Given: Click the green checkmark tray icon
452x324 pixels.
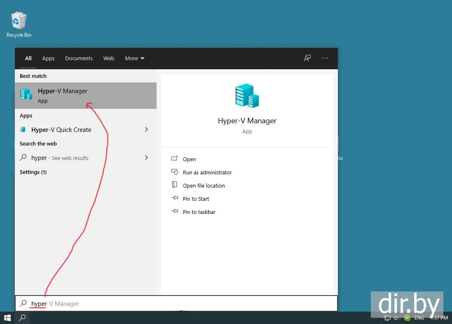Looking at the screenshot, I should point(407,318).
